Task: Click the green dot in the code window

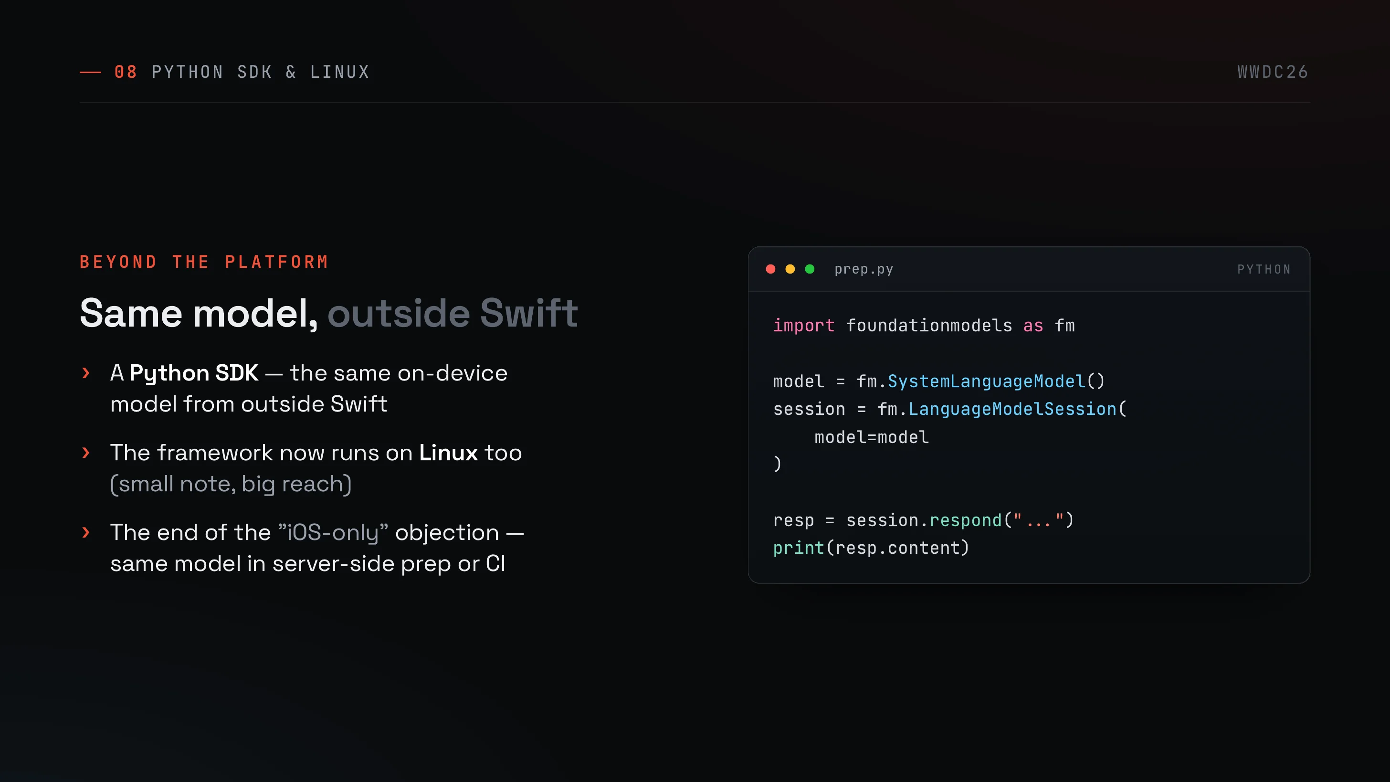Action: (810, 269)
